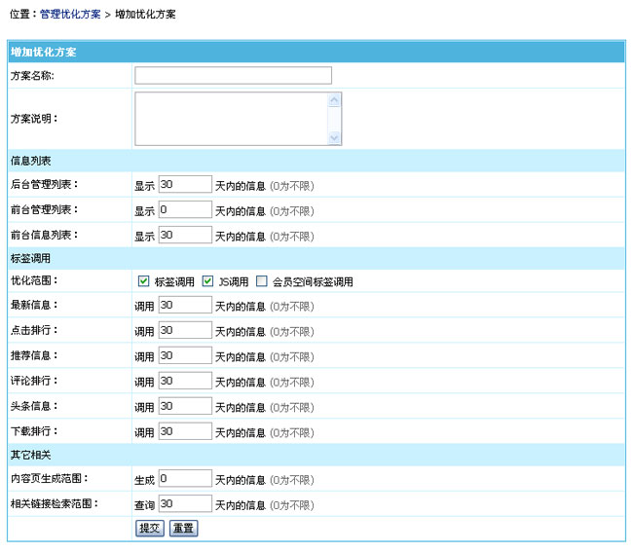The image size is (633, 552).
Task: Focus the 内容页生成范围 days input
Action: (x=184, y=479)
